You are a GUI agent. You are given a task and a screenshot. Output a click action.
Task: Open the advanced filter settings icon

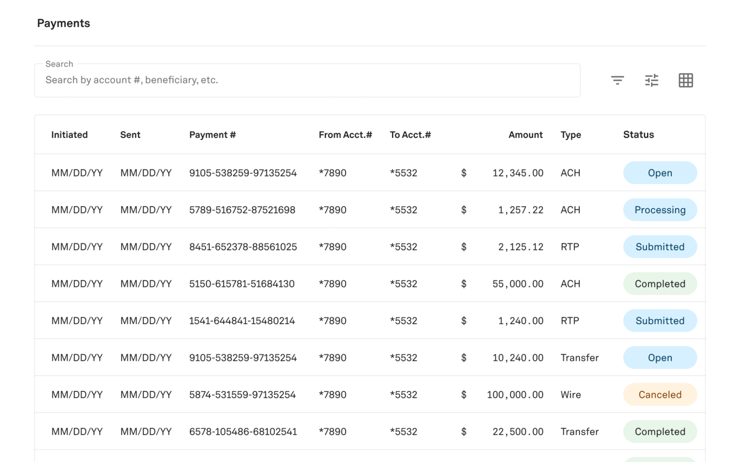651,80
